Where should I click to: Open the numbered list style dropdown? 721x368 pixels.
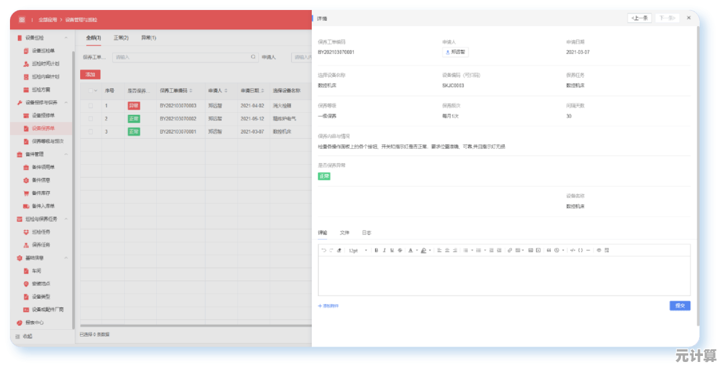click(x=485, y=250)
